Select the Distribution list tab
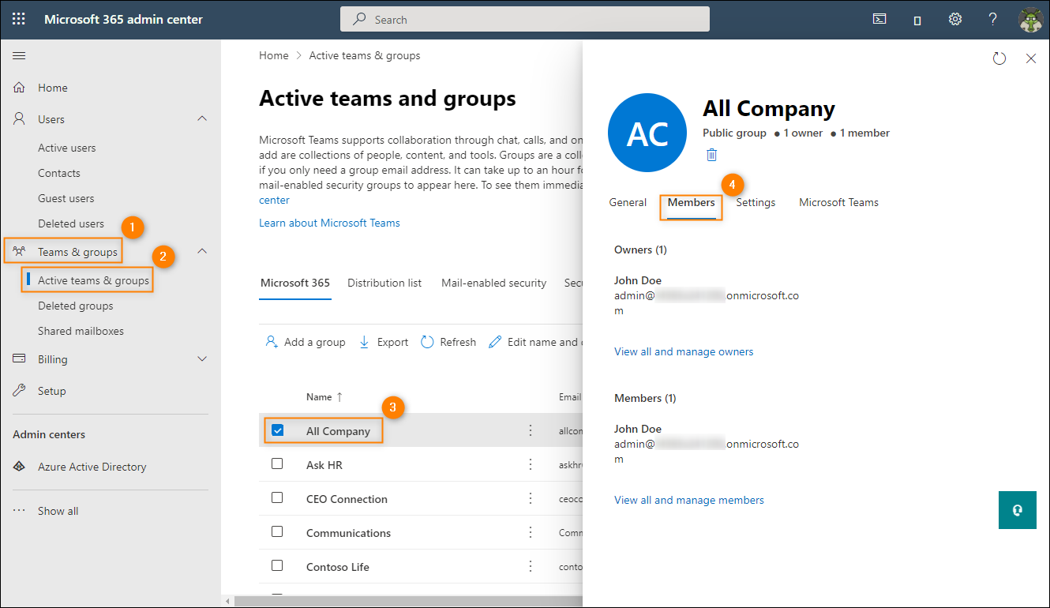This screenshot has height=608, width=1050. point(384,283)
